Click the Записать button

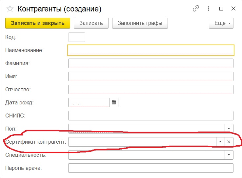91,23
